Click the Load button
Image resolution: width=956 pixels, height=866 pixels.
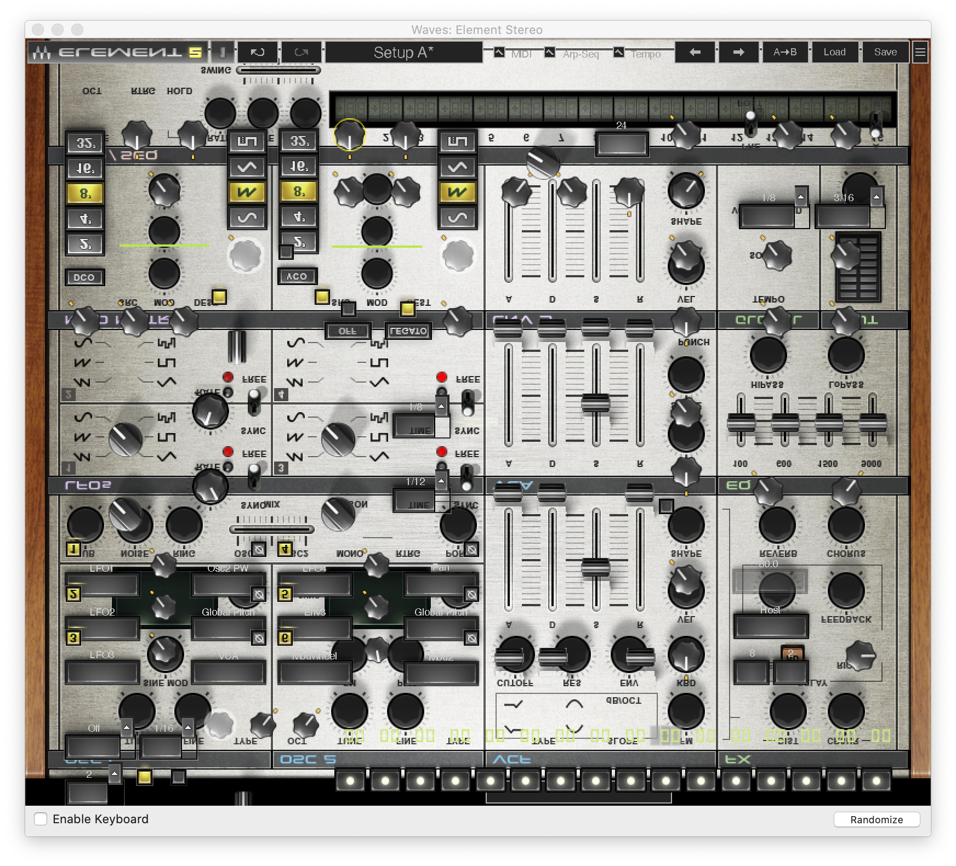click(x=834, y=52)
